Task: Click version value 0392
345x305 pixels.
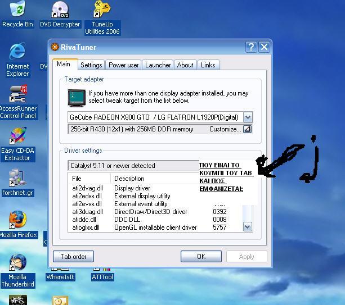Action: pos(219,212)
